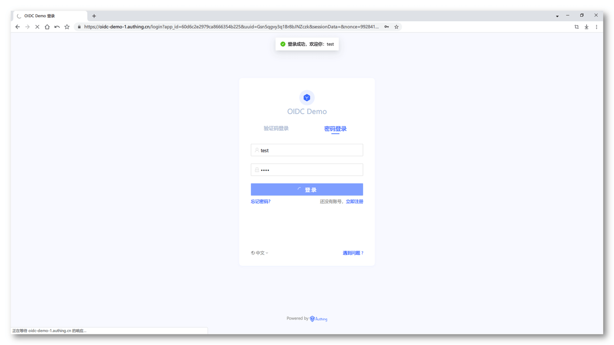This screenshot has height=345, width=614.
Task: Open the browser three-dot menu
Action: pyautogui.click(x=596, y=27)
